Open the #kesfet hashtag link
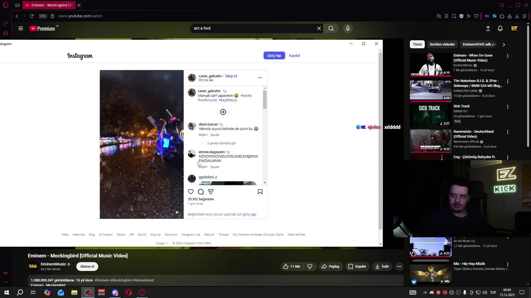Screen dimensions: 531x298 (x=246, y=96)
